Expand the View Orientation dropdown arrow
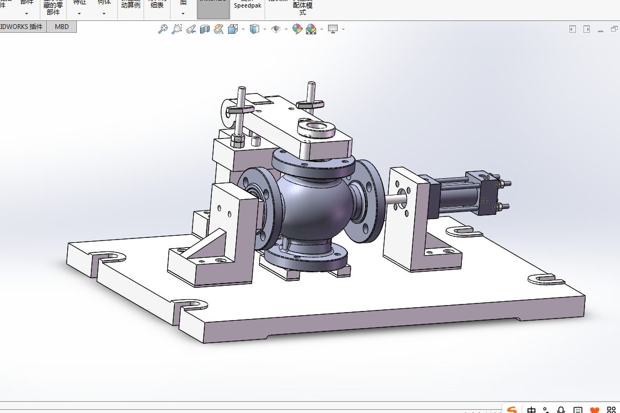This screenshot has width=620, height=413. pos(243,29)
